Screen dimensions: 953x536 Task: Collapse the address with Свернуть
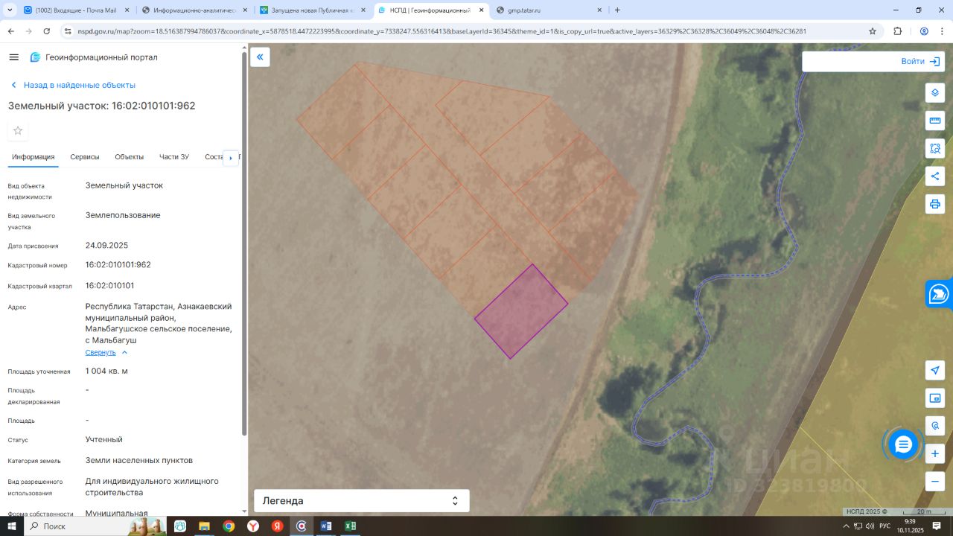106,352
